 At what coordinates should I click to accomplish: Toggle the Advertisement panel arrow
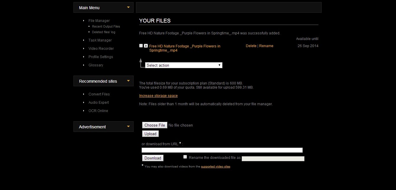pos(128,127)
